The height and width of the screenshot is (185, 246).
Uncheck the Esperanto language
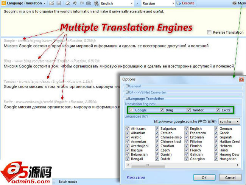(x=186, y=133)
